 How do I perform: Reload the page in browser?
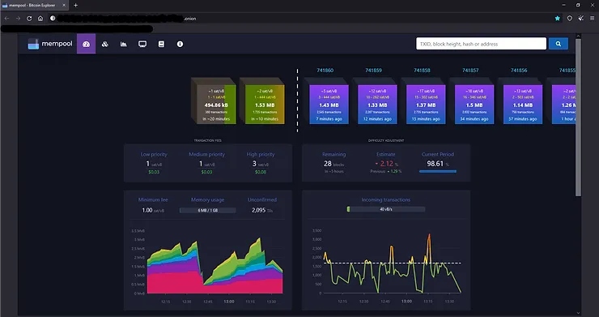coord(29,19)
